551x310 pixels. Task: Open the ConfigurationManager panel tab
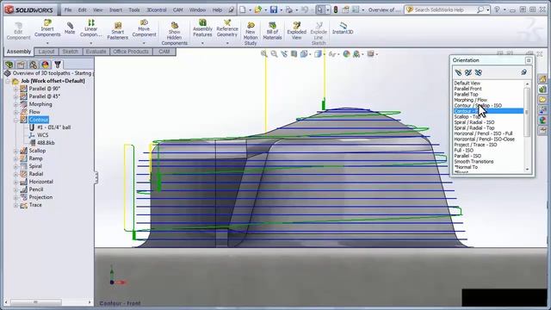click(x=33, y=65)
